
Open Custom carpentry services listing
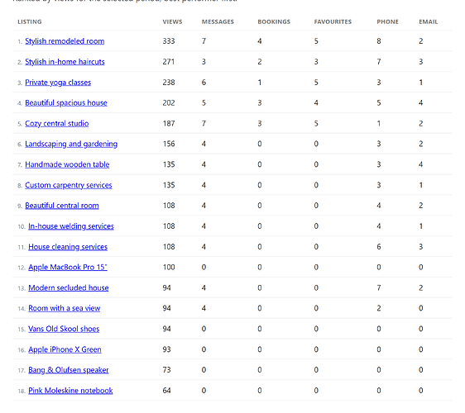(x=69, y=185)
